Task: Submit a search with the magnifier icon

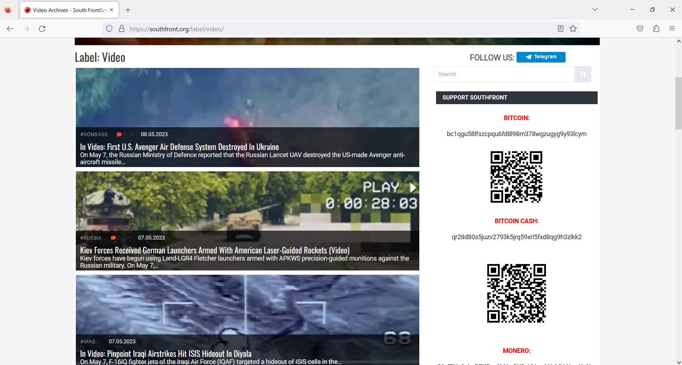Action: coord(583,74)
